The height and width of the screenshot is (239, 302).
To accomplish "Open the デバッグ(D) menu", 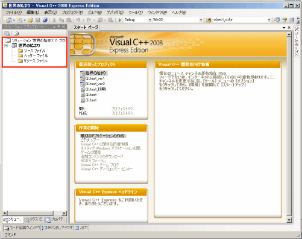I will (115, 13).
